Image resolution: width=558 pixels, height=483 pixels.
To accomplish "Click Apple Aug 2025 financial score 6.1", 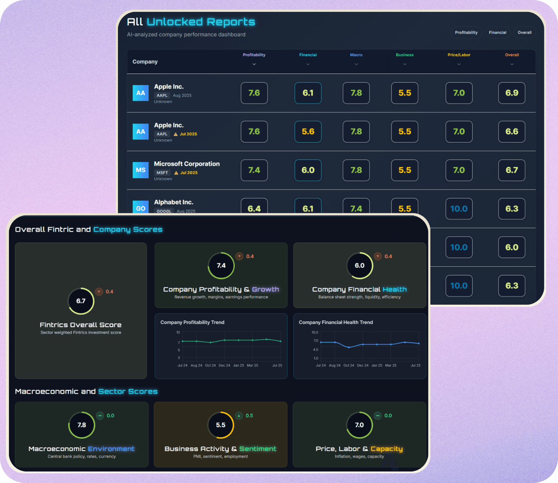I will (x=308, y=93).
